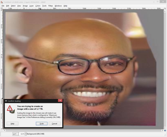Open the Edit menu
The image size is (167, 137).
[7, 6]
